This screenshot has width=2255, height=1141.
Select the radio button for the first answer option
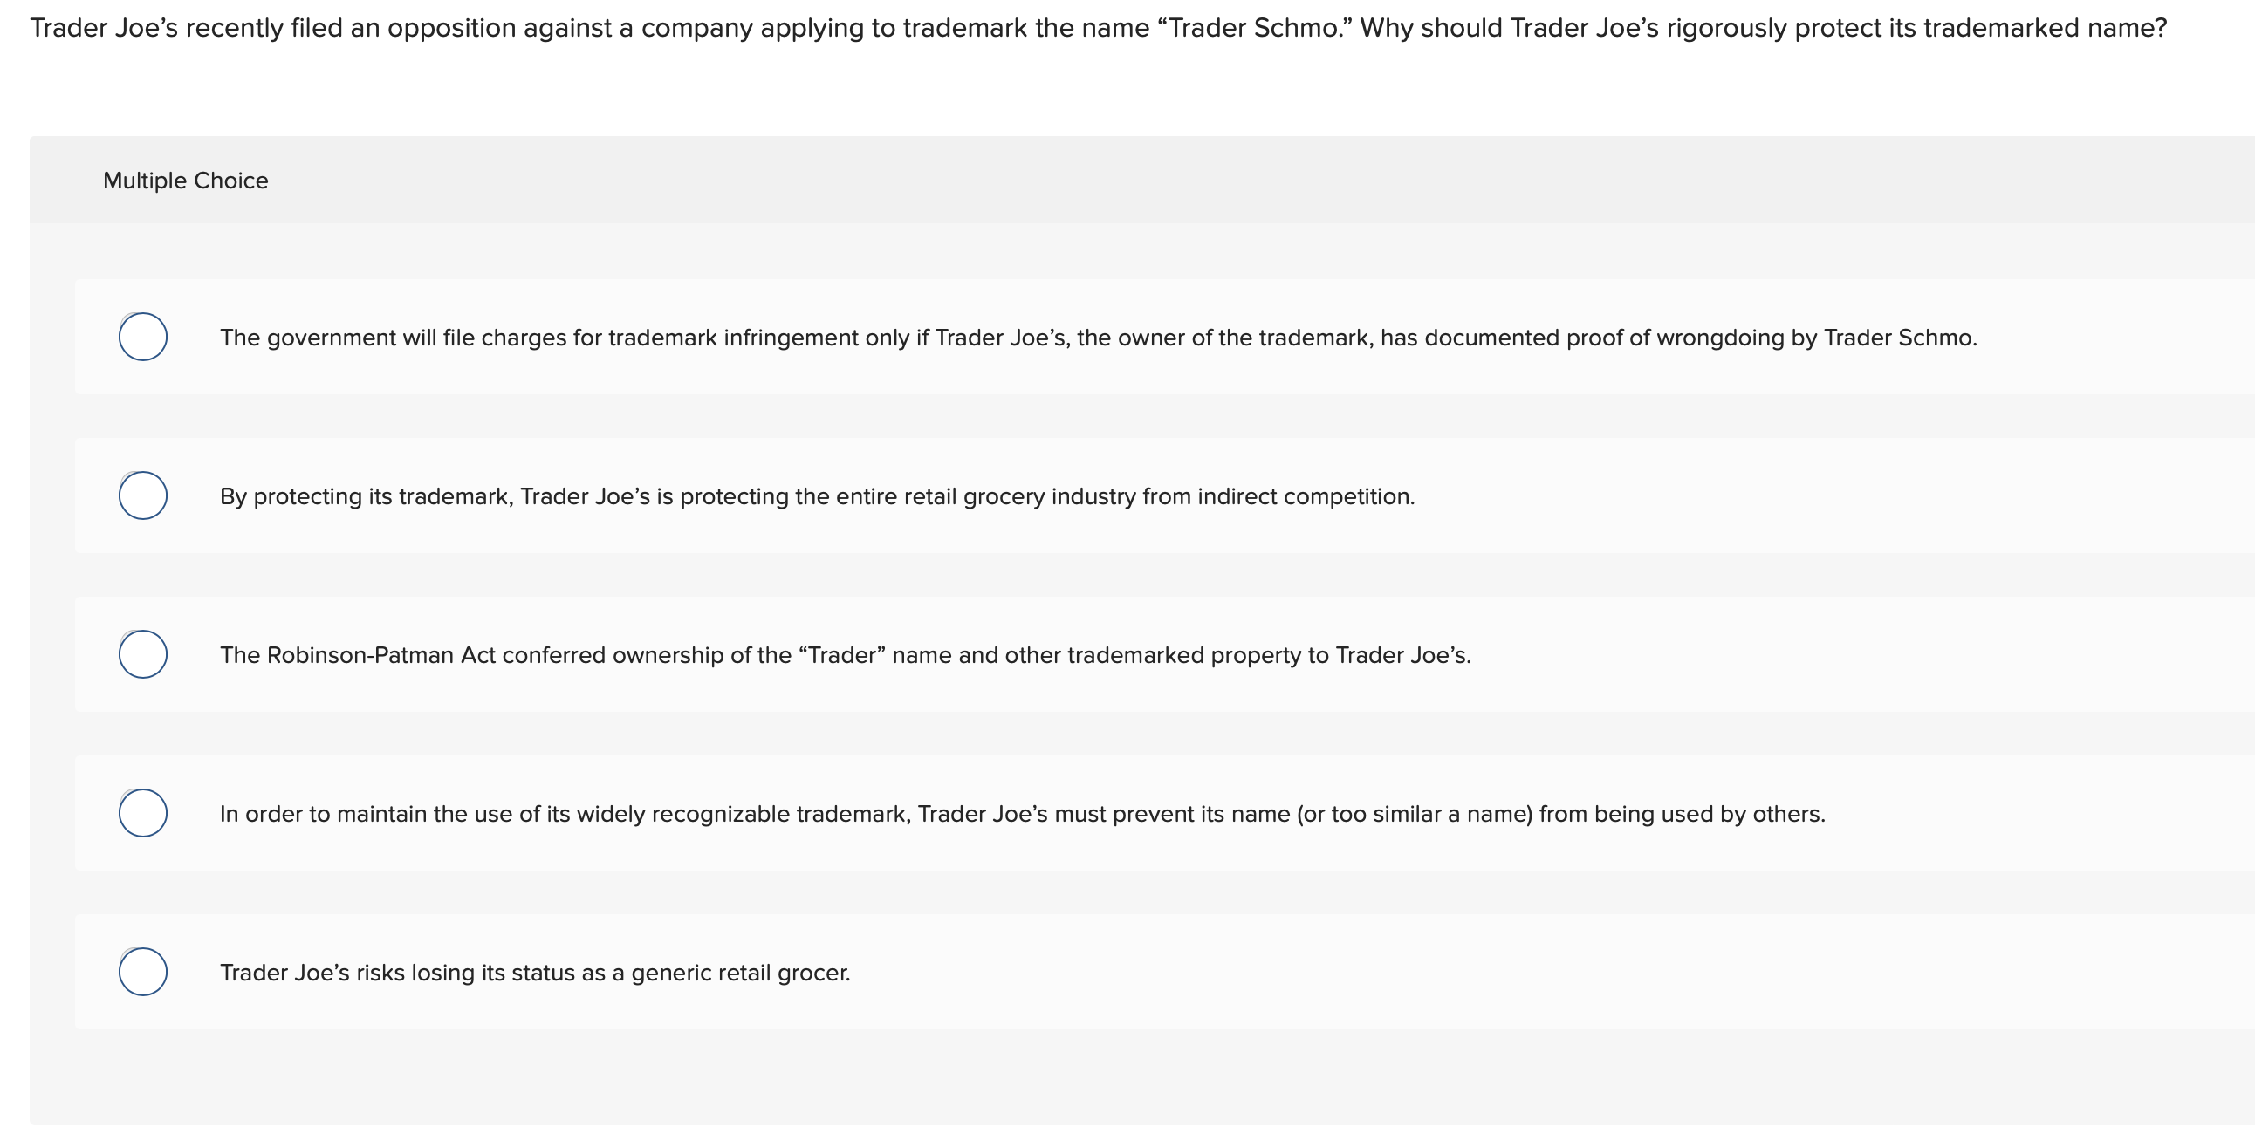click(x=143, y=336)
